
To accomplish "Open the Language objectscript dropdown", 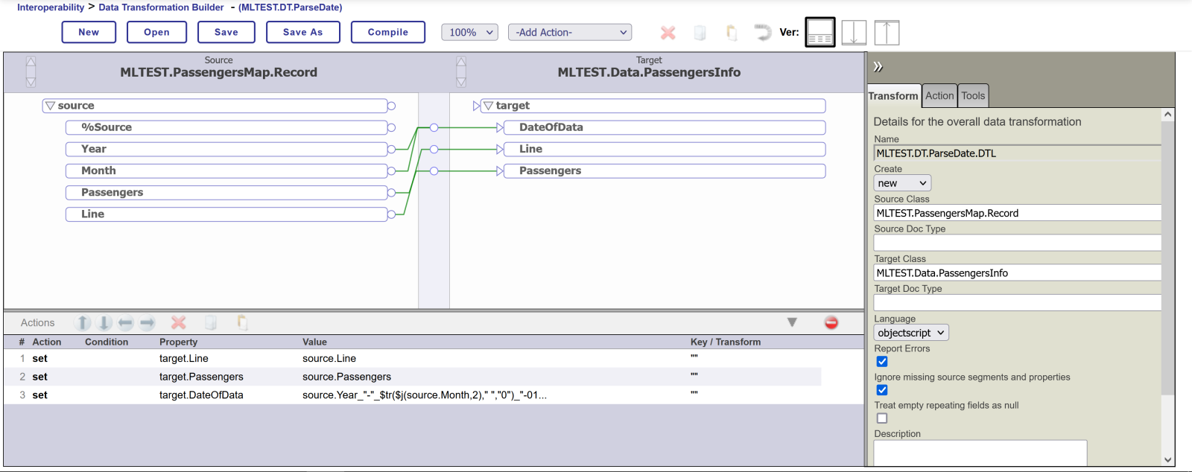I will click(x=910, y=333).
